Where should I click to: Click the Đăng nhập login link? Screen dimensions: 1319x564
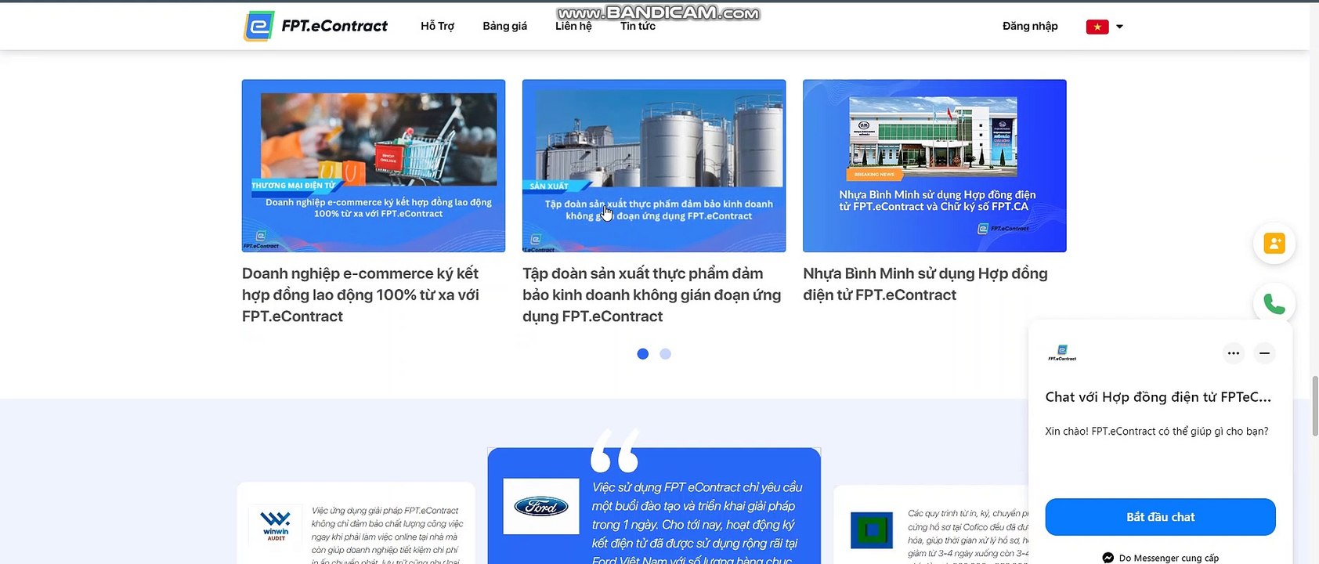click(1030, 26)
